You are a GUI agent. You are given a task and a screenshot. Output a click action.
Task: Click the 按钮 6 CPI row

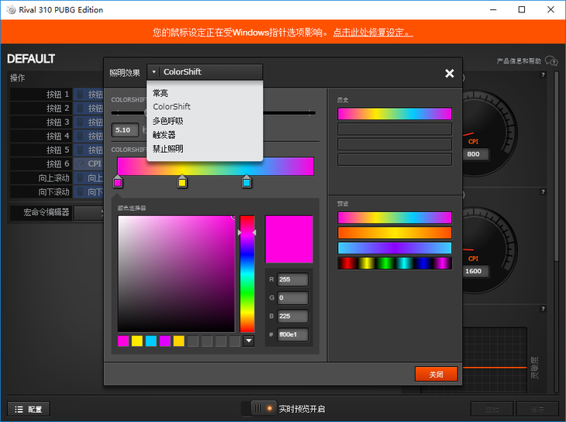57,164
